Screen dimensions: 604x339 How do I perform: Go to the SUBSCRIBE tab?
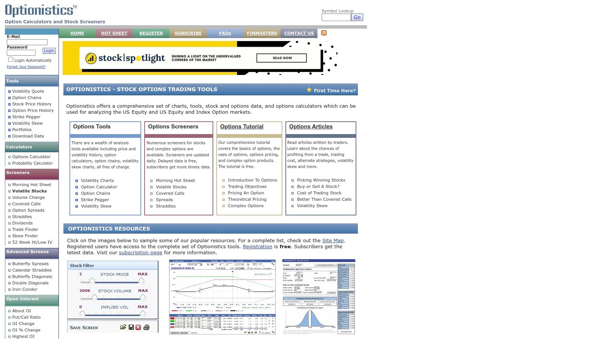(x=188, y=33)
